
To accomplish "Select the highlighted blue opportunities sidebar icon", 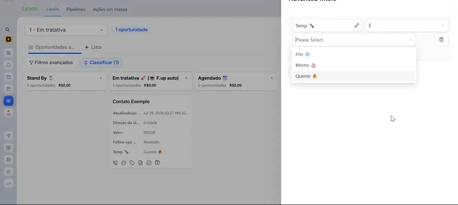I will pyautogui.click(x=8, y=101).
